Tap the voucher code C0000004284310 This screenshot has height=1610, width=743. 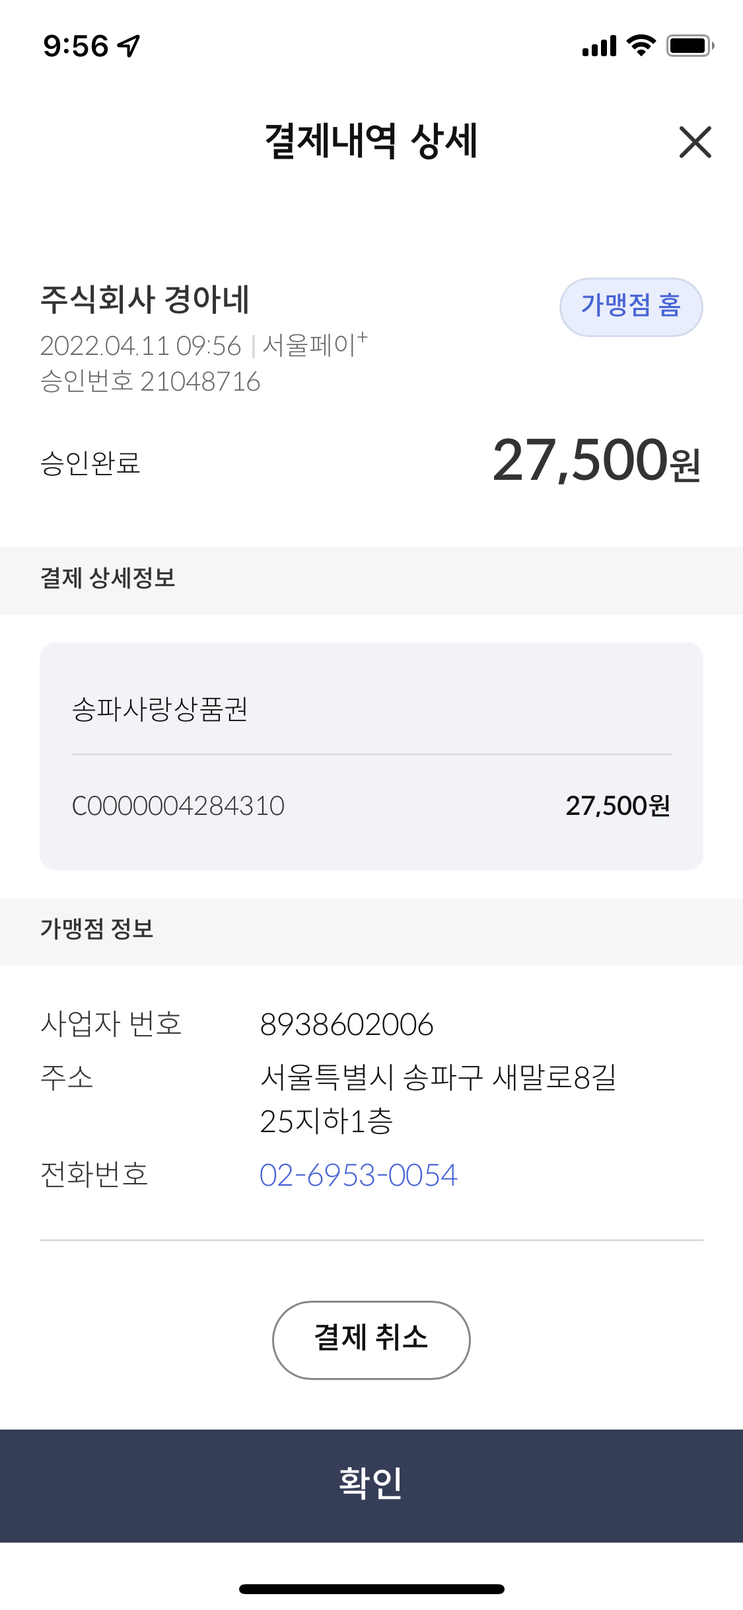tap(178, 806)
